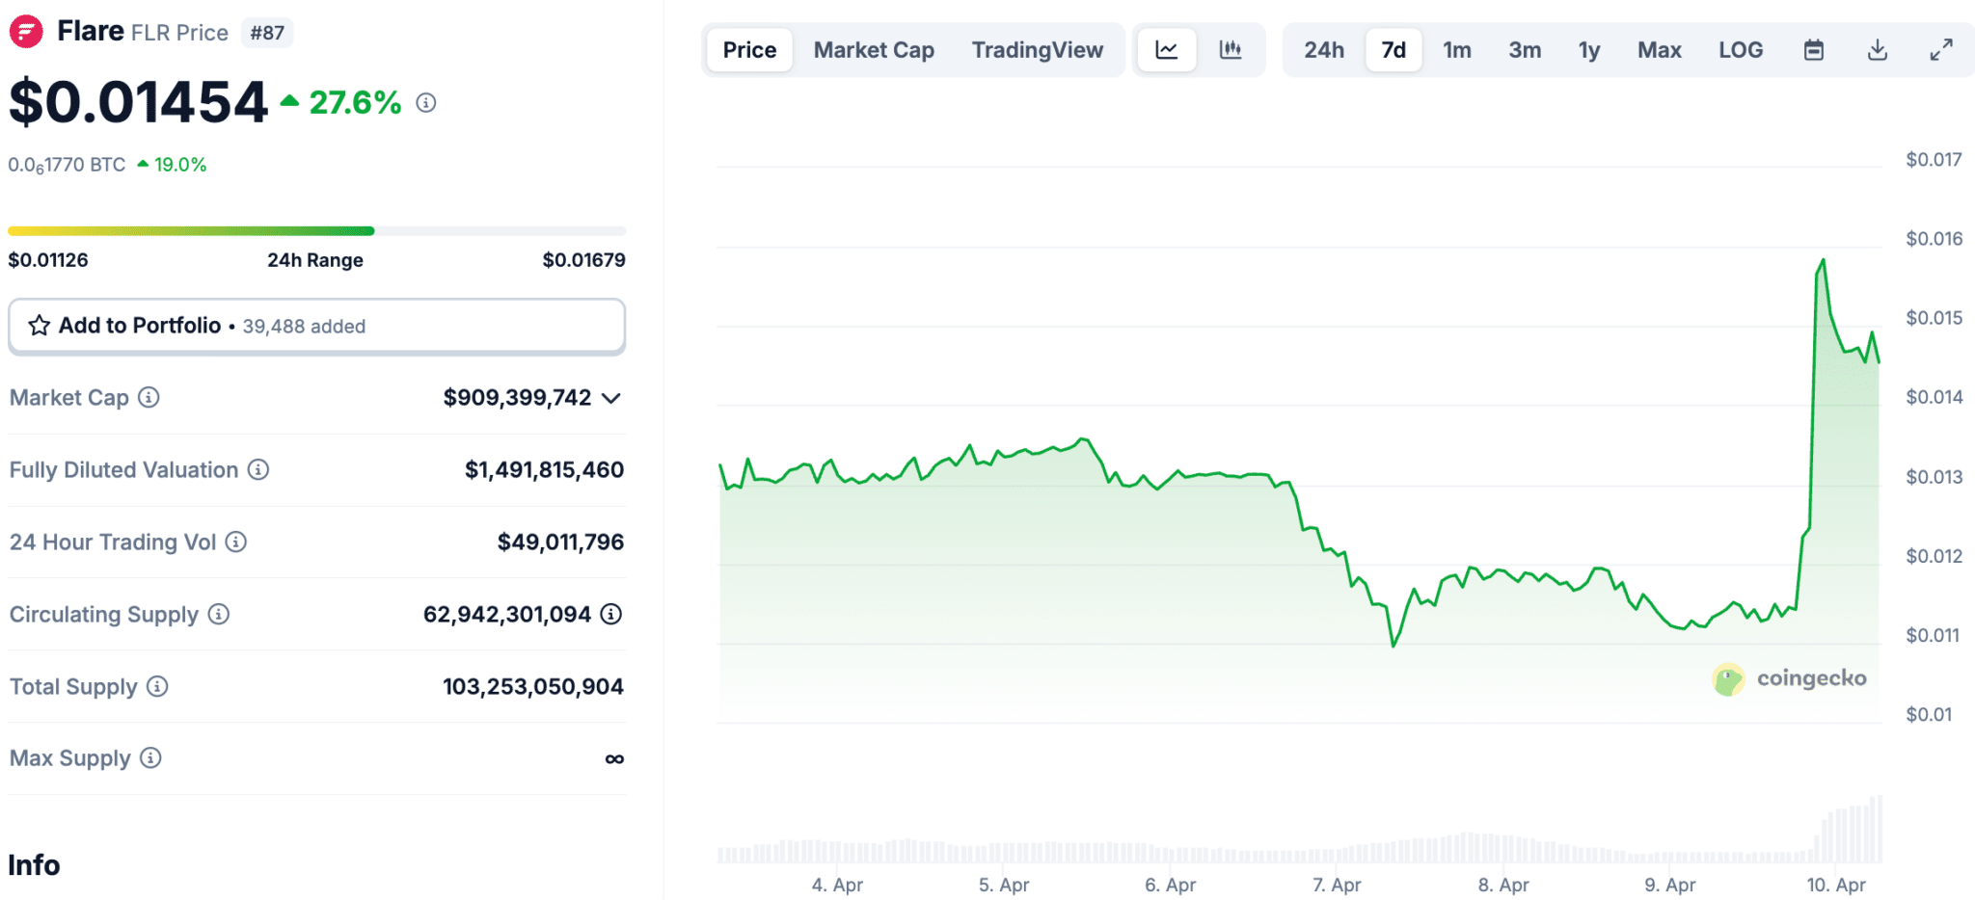
Task: Switch to candlestick chart view
Action: coord(1233,49)
